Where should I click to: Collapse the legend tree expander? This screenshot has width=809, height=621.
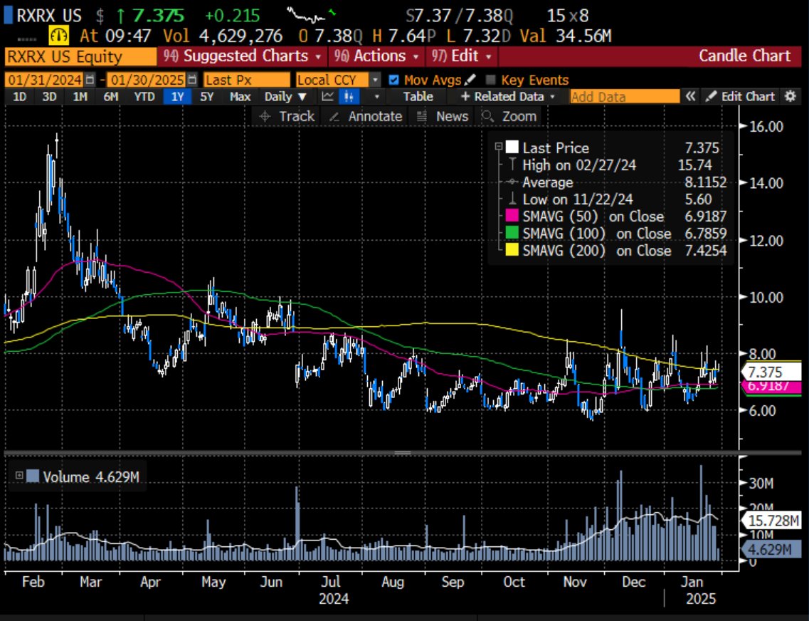click(x=498, y=147)
